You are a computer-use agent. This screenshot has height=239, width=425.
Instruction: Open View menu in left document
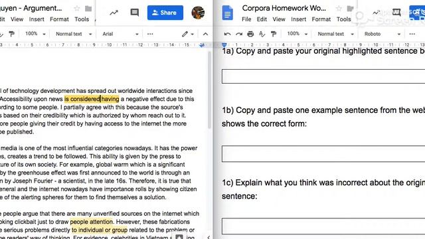tap(17, 19)
